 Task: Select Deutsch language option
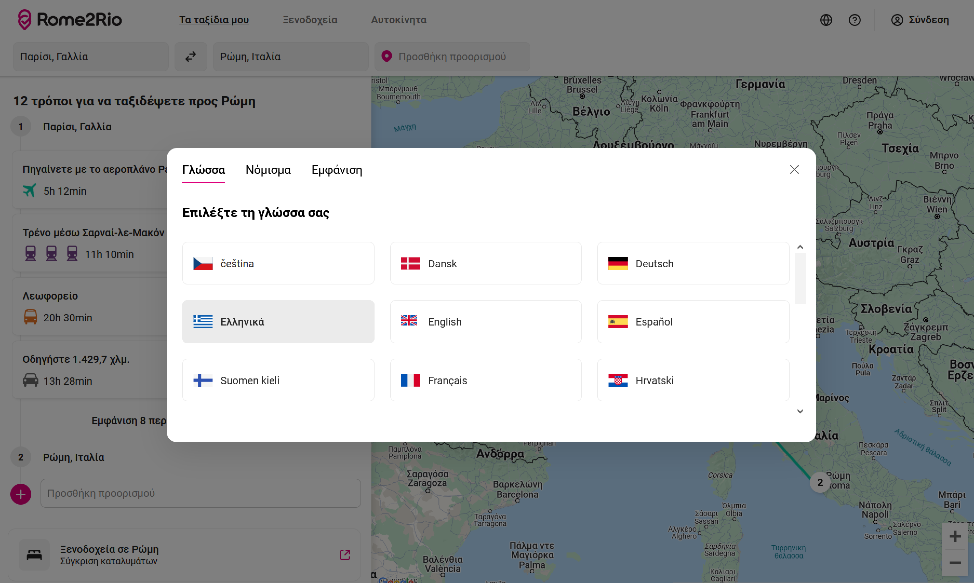pyautogui.click(x=692, y=264)
